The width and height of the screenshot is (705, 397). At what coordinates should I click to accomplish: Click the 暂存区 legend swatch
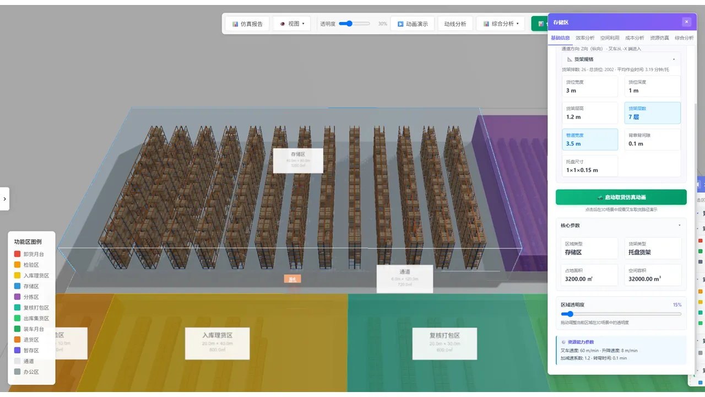pos(18,350)
